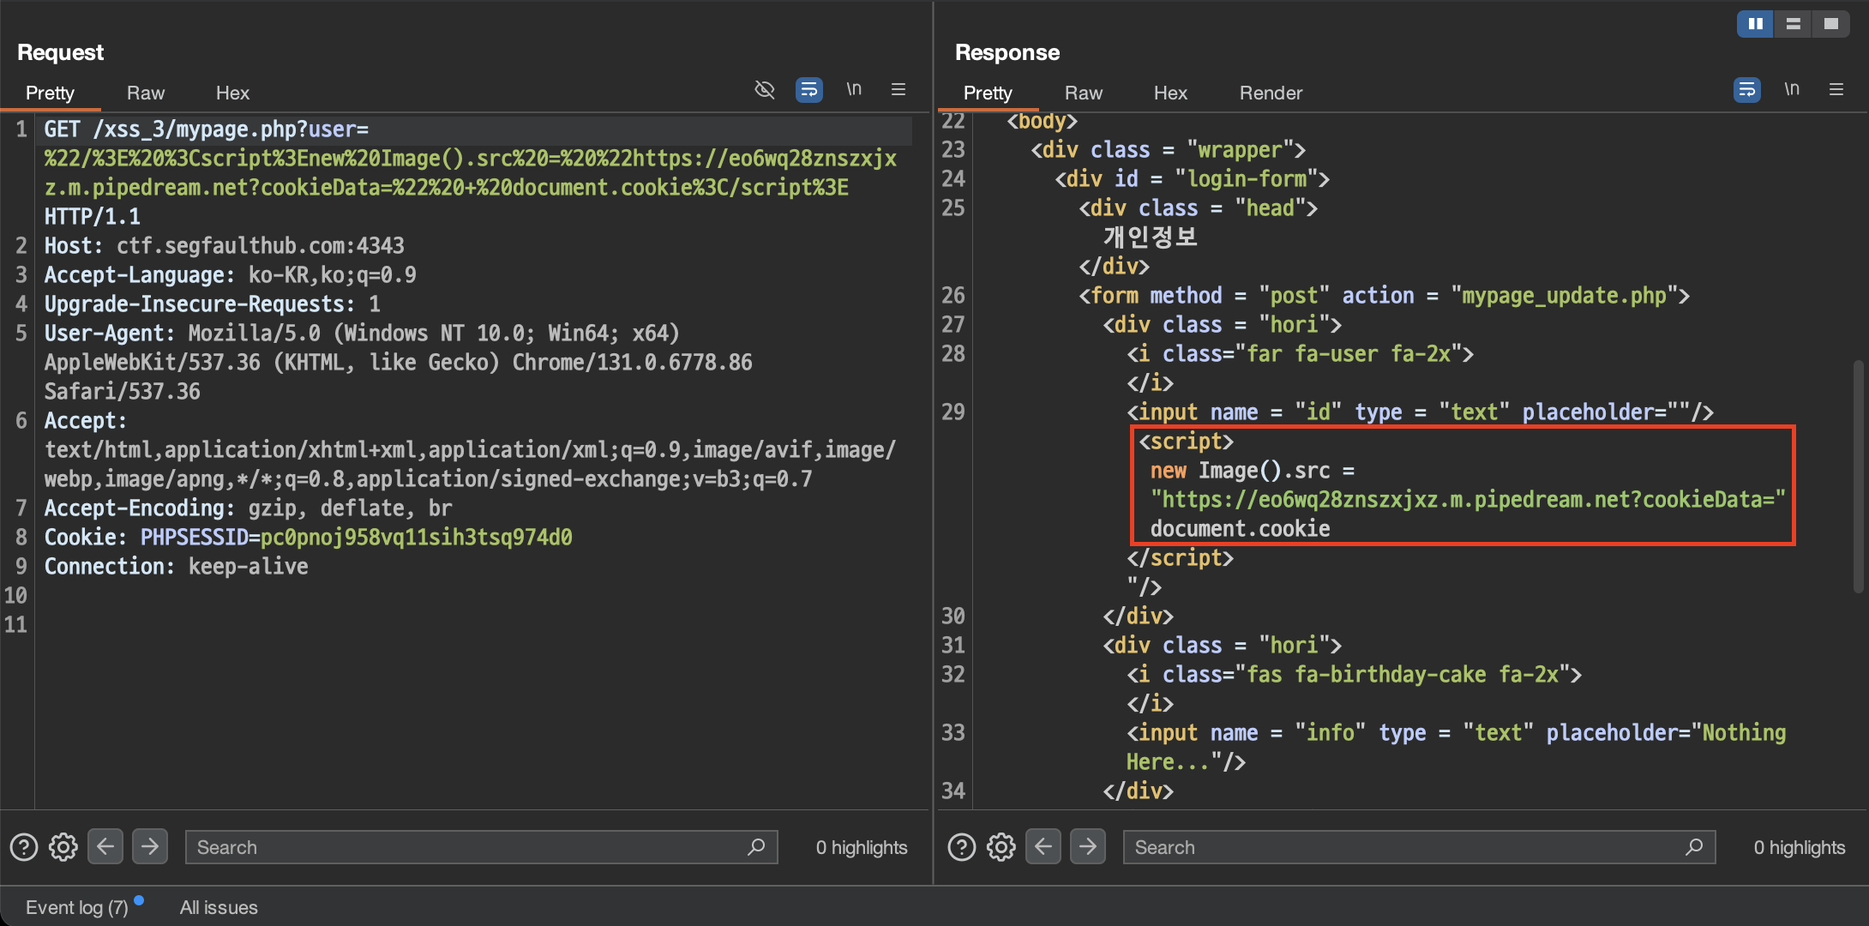Click the Response search input field
Image resolution: width=1869 pixels, height=926 pixels.
[1406, 847]
